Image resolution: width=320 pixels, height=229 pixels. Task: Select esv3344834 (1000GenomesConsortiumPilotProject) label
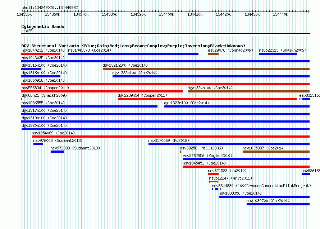coord(261,186)
